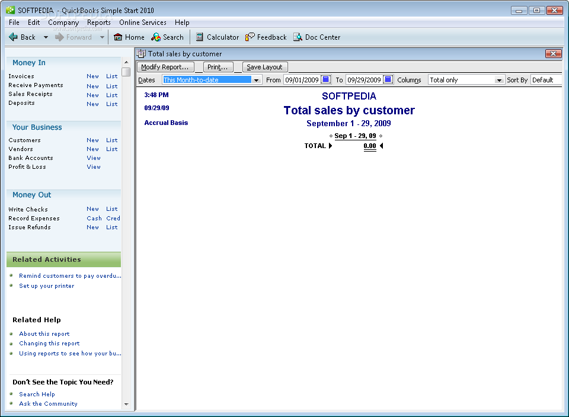The height and width of the screenshot is (417, 569).
Task: Click the Print button
Action: 218,67
